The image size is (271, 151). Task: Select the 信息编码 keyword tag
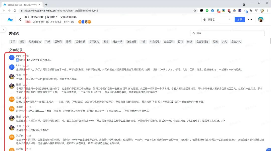[131, 41]
